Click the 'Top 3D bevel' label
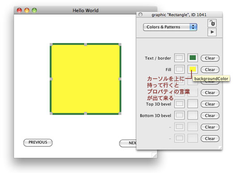Viewport: 238px width, 173px height. coord(158,104)
